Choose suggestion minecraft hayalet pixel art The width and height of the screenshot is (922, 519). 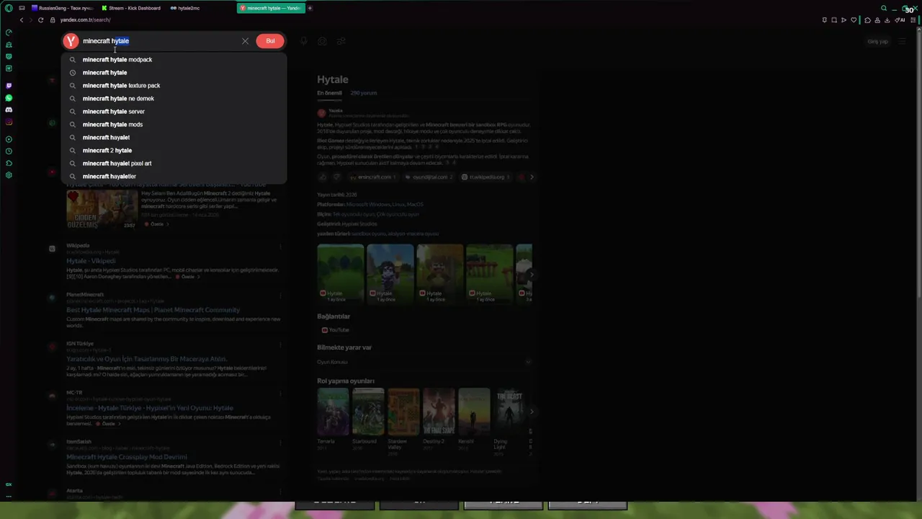coord(173,164)
